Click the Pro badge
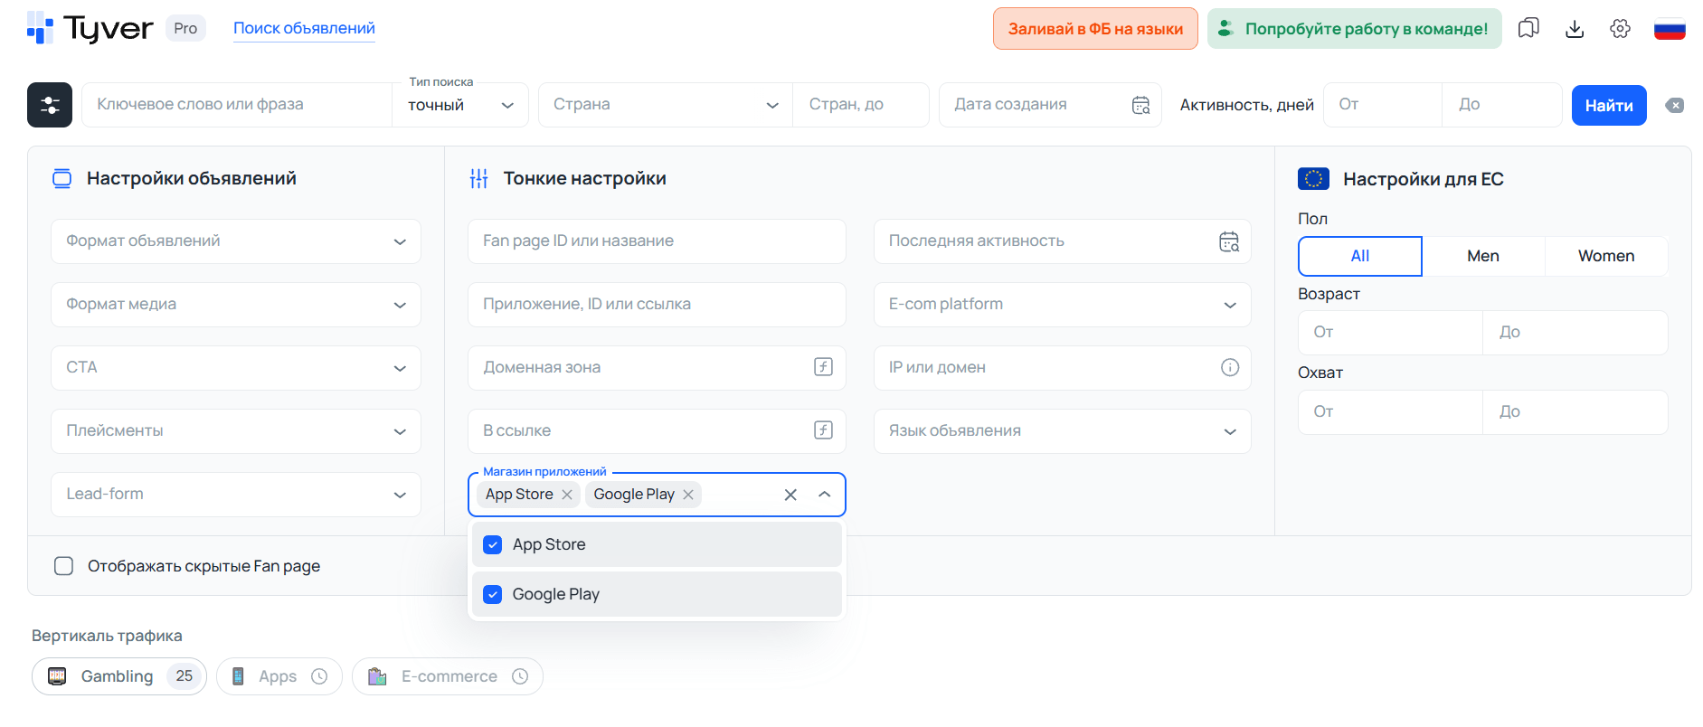 point(185,28)
